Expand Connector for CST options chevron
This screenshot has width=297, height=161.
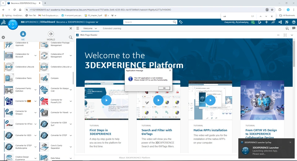(35, 101)
